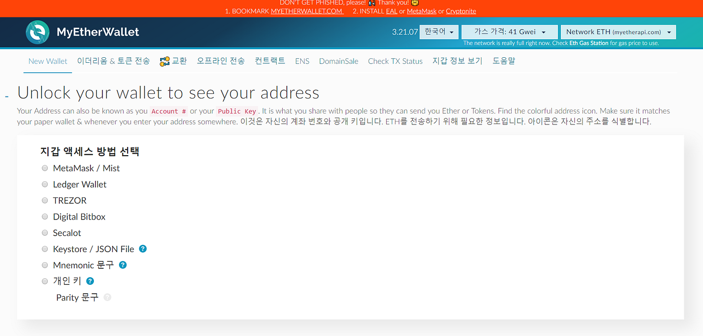Screen dimensions: 703x336
Task: Click the Eth Gas Station link
Action: [589, 43]
